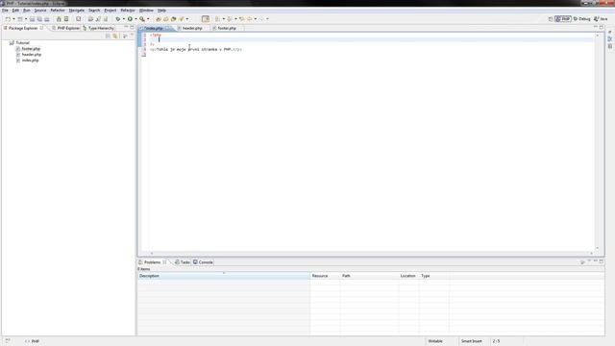Click the Type column header
This screenshot has width=615, height=346.
tap(433, 276)
